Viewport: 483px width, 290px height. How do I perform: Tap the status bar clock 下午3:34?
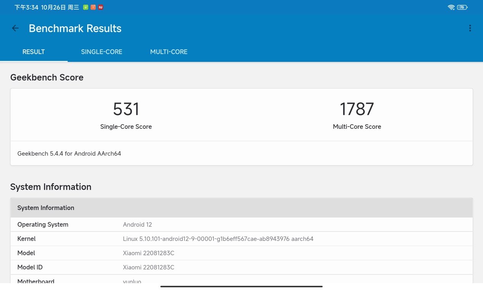coord(26,7)
